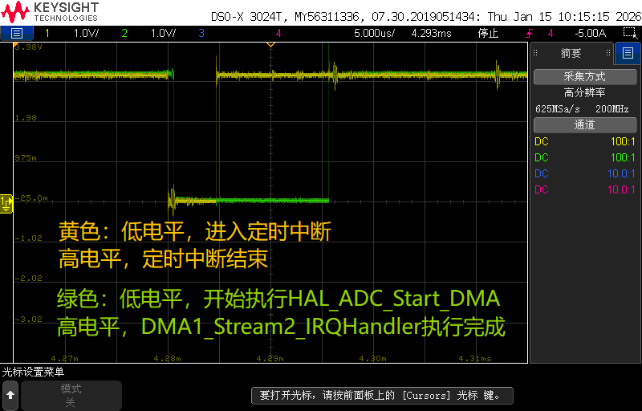Tap the 停止 run status
The height and width of the screenshot is (411, 642).
tap(488, 33)
